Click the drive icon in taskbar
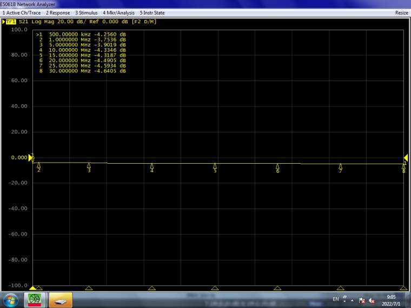The width and height of the screenshot is (411, 308). pyautogui.click(x=61, y=299)
